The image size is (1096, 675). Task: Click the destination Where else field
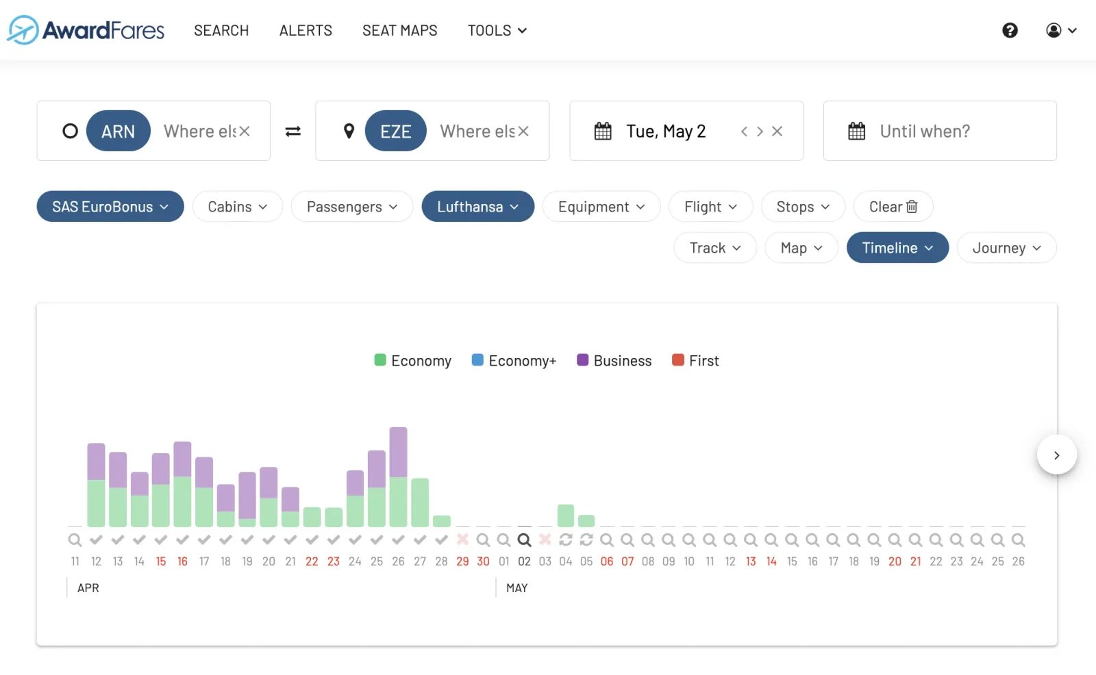tap(477, 131)
